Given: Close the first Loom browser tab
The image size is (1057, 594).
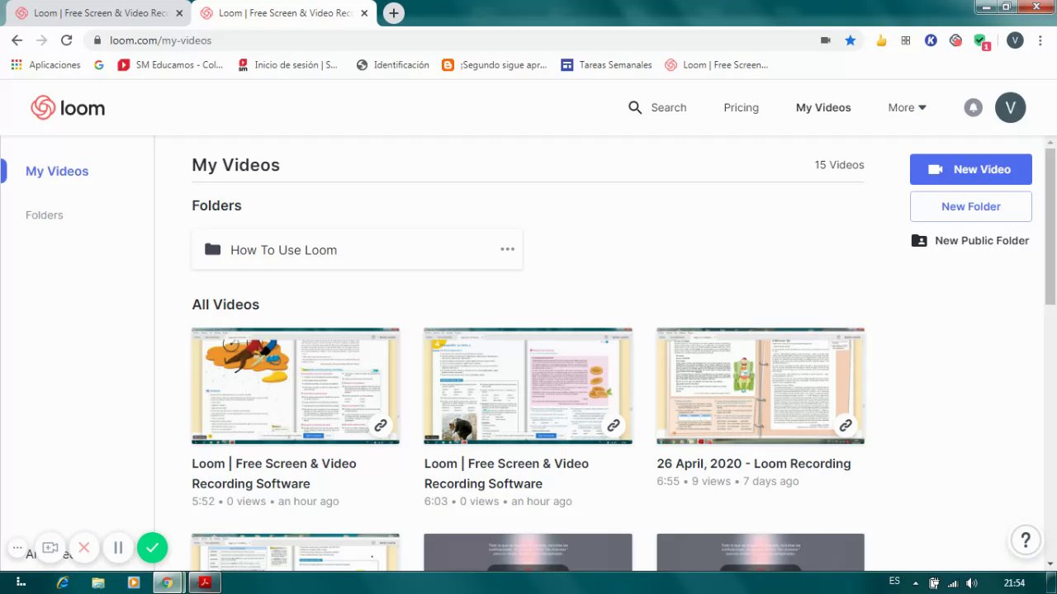Looking at the screenshot, I should 179,13.
